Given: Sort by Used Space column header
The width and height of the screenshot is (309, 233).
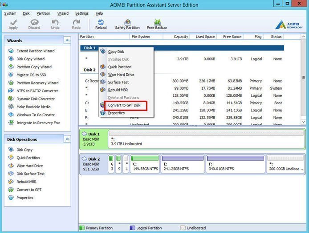Looking at the screenshot, I should 203,37.
